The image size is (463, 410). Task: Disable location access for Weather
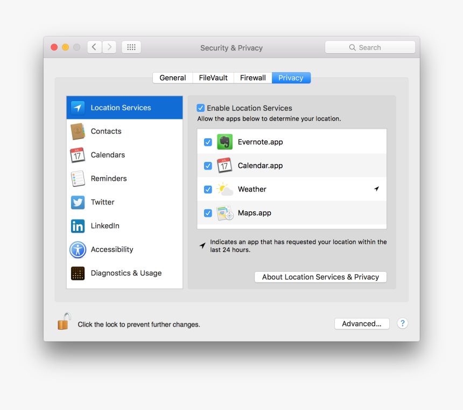[x=208, y=189]
